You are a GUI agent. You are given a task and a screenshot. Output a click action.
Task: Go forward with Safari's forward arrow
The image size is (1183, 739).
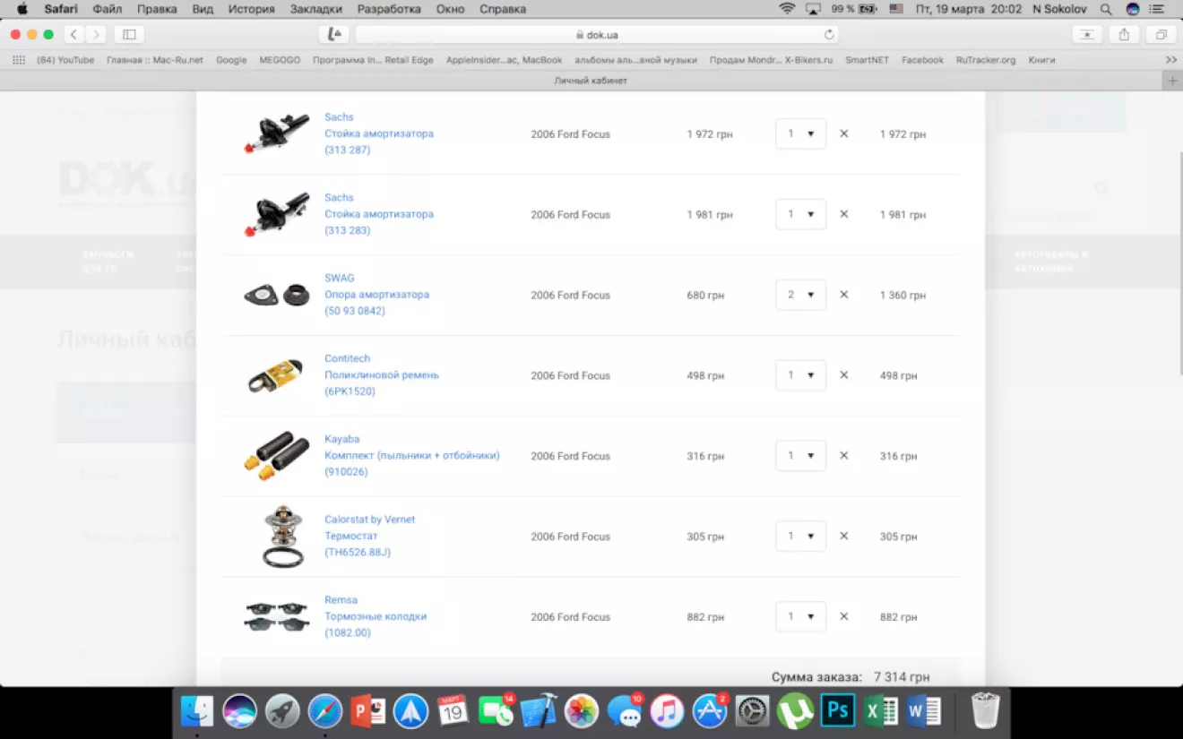pos(95,35)
